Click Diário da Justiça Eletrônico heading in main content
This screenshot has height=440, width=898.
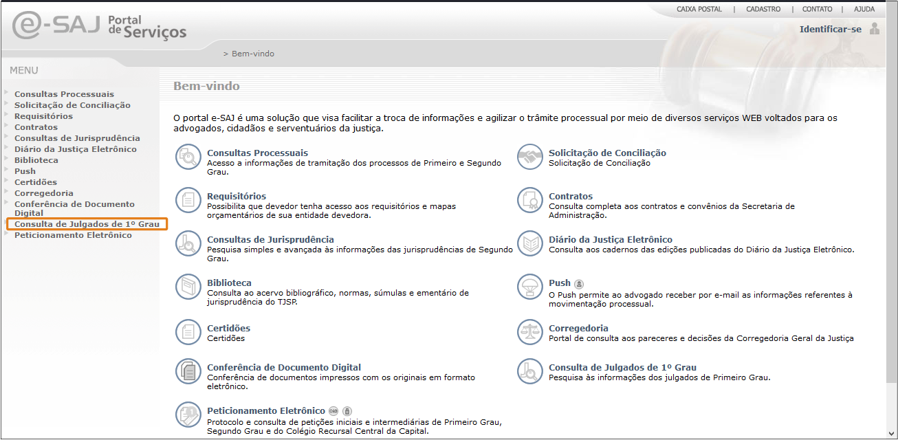click(611, 239)
